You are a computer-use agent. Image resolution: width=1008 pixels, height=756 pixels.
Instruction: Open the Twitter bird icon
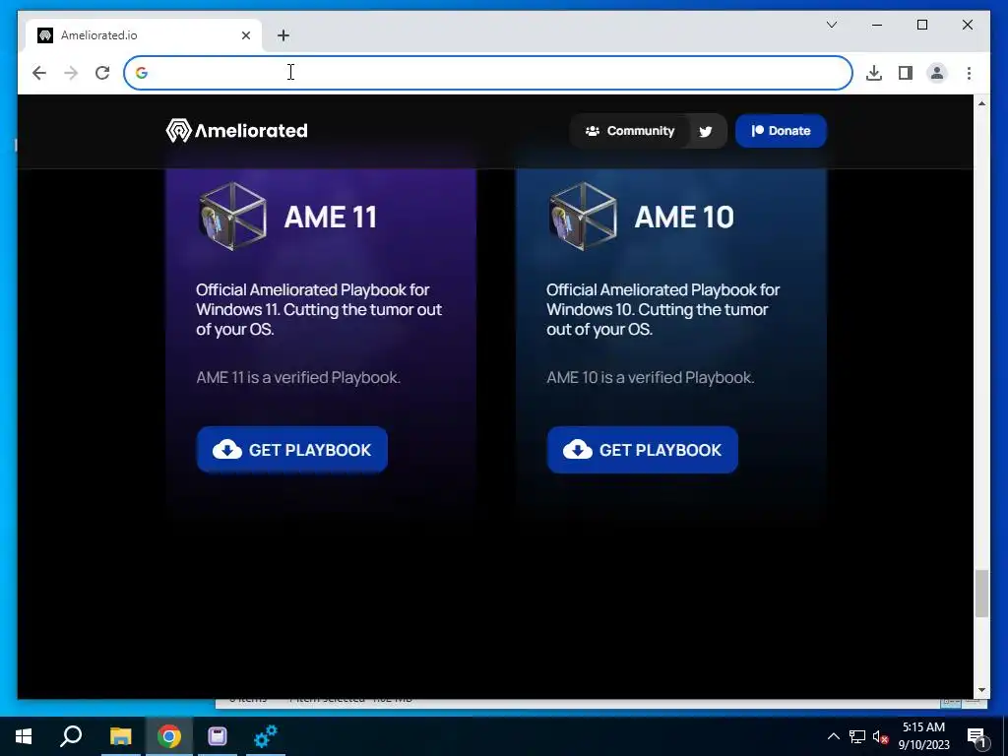706,131
